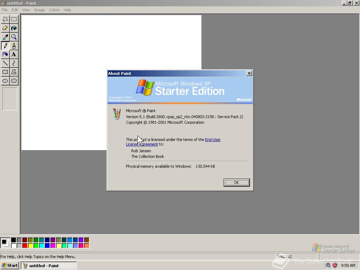Click OK in the About Paint dialog
Screen dimensions: 360x270
tap(237, 182)
